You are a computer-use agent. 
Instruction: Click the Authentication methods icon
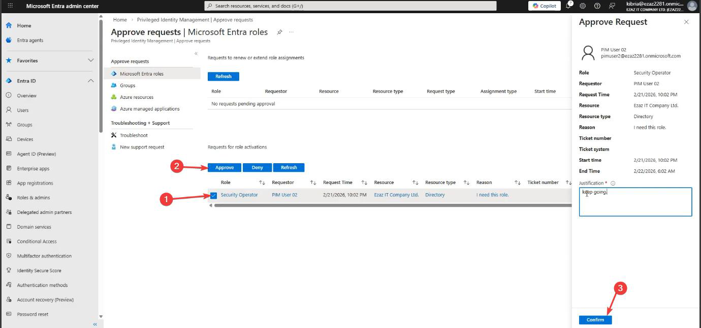[9, 285]
